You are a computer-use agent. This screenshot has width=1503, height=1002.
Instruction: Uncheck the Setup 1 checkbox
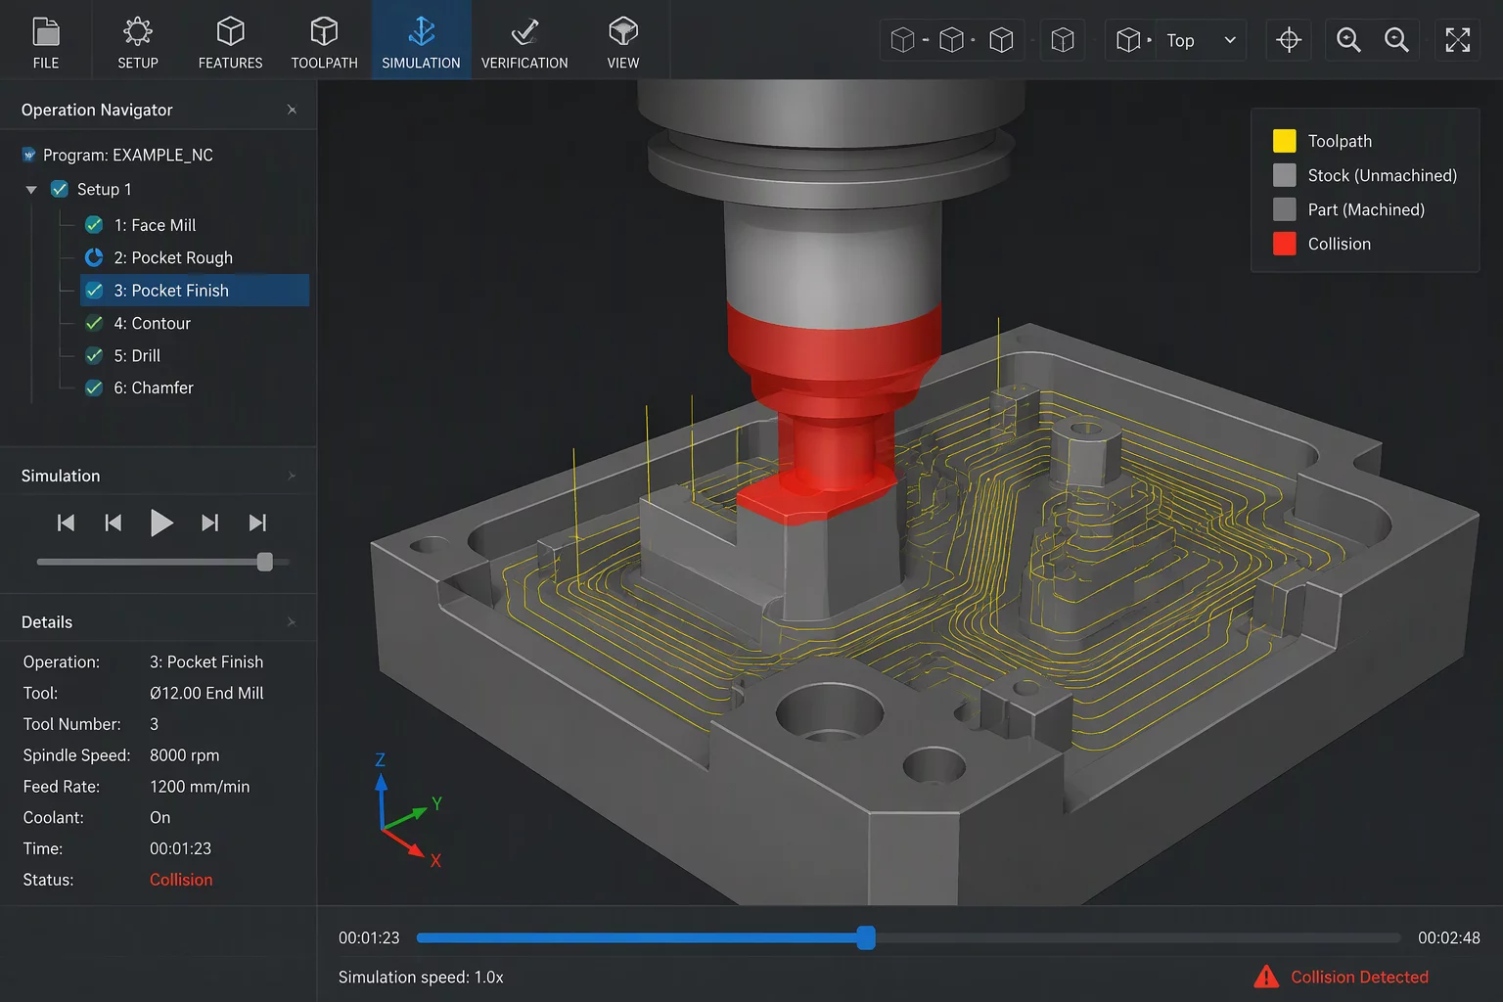pos(60,189)
